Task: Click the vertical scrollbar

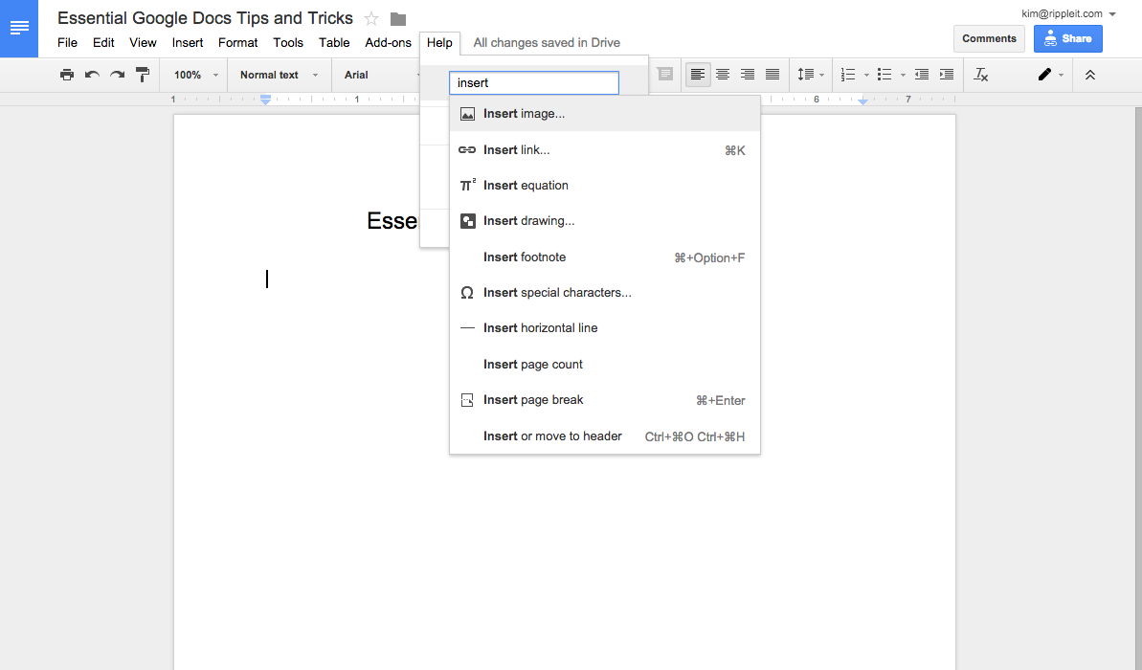Action: pos(1138,389)
